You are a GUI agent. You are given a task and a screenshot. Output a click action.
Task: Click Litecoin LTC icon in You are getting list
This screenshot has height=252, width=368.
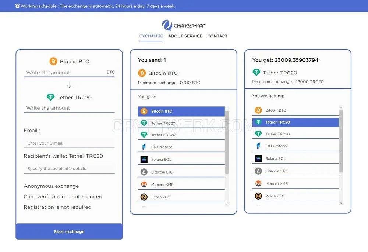coord(258,171)
